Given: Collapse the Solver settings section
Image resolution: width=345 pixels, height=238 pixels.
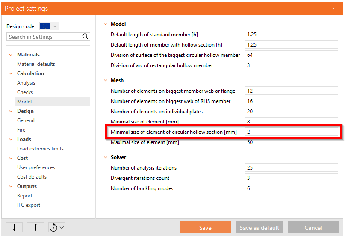Looking at the screenshot, I should [106, 157].
